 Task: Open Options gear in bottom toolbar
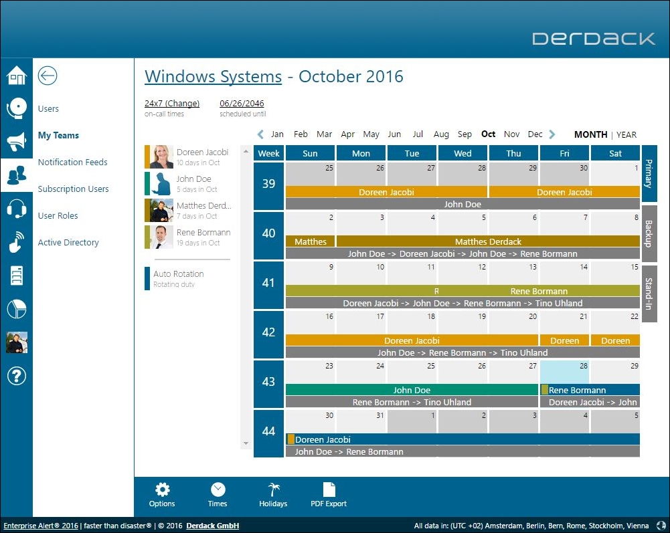click(162, 495)
